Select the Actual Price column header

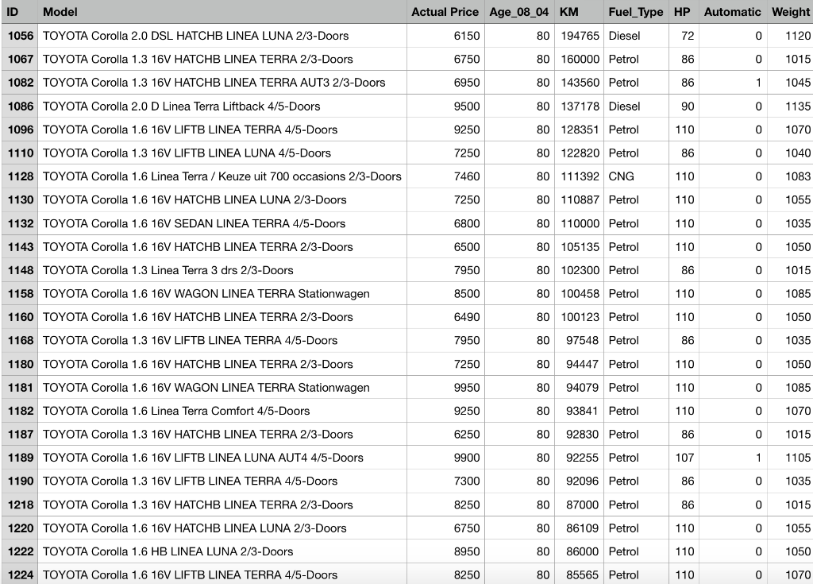coord(445,12)
